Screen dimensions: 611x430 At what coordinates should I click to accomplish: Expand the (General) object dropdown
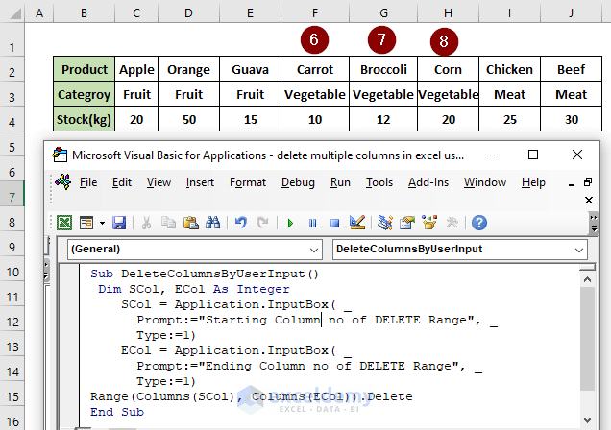(x=314, y=250)
